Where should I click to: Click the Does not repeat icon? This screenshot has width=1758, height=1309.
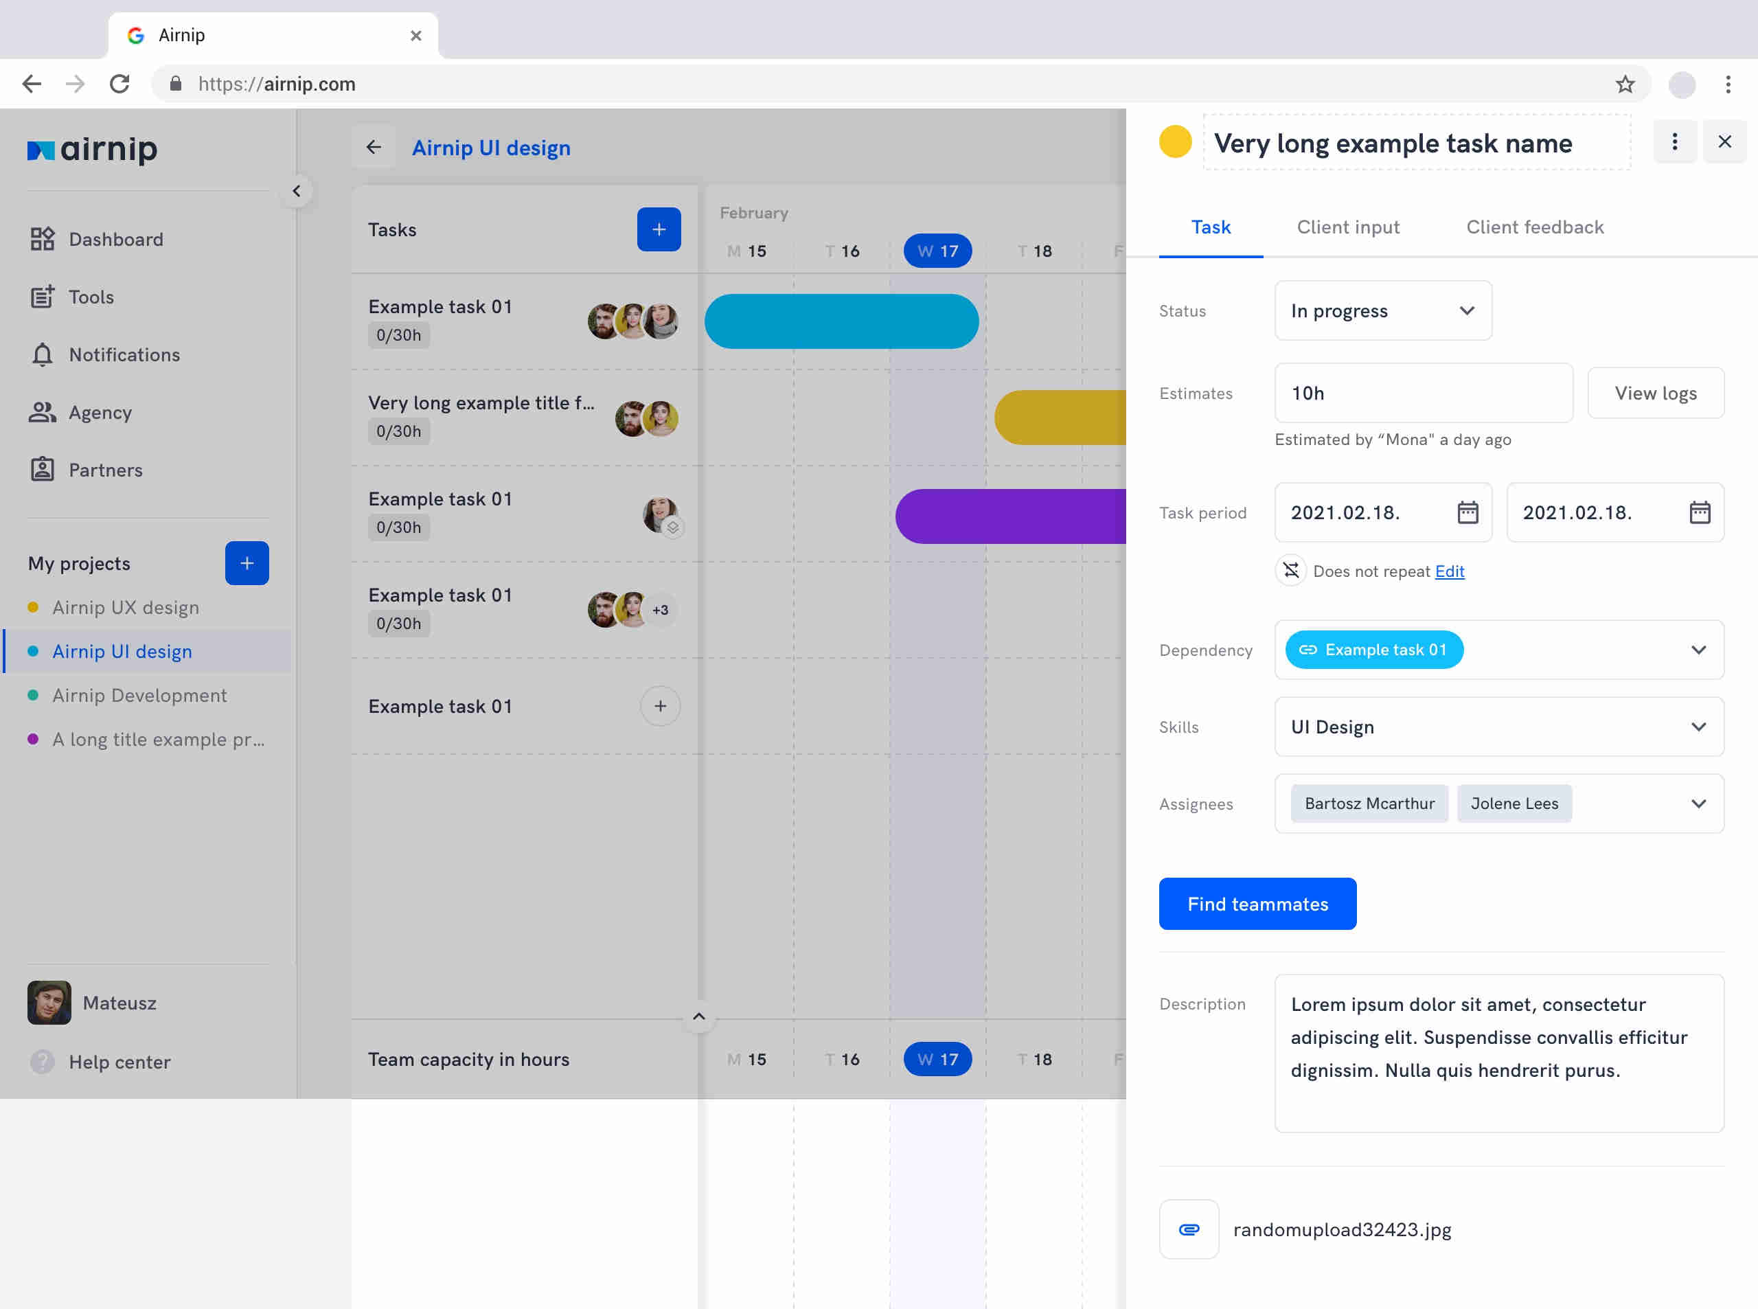point(1290,571)
